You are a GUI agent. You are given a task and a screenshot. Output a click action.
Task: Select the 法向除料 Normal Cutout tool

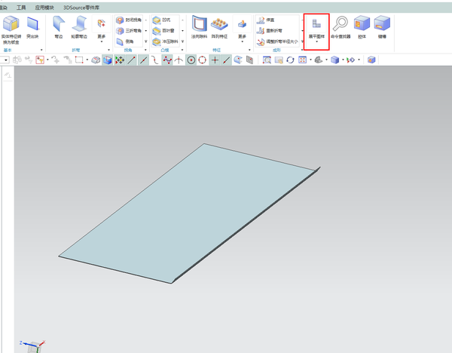click(x=199, y=27)
